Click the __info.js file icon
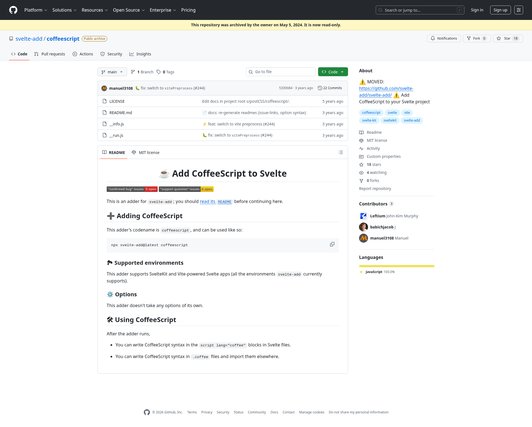 pos(104,124)
